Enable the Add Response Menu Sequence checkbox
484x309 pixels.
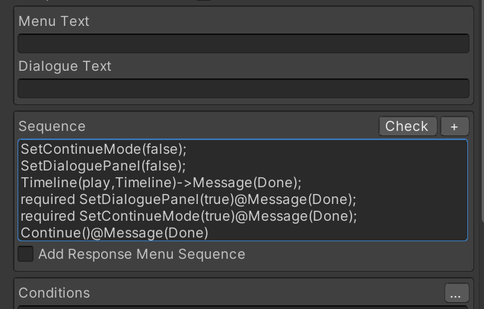26,254
